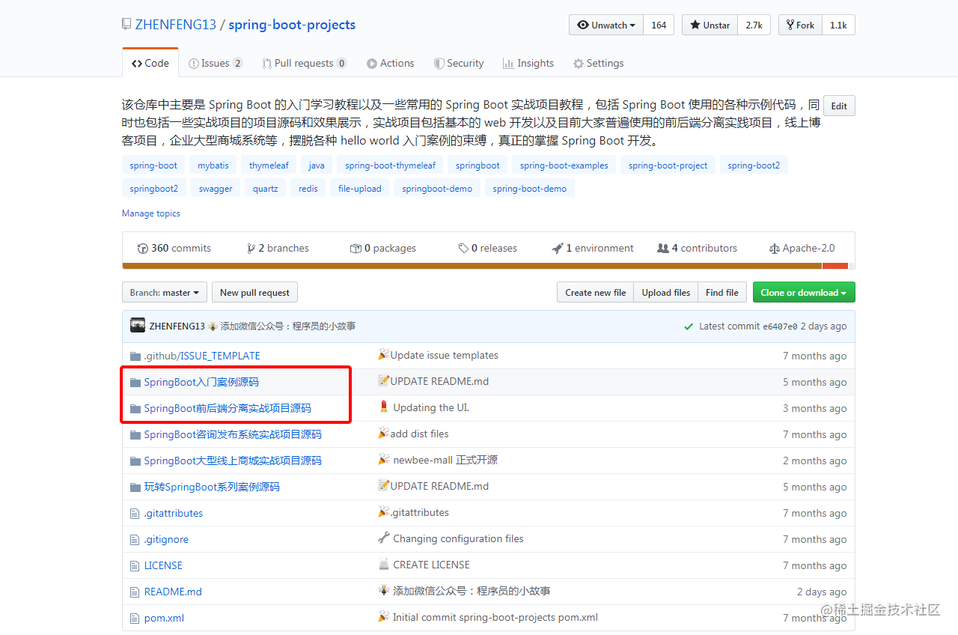The width and height of the screenshot is (958, 635).
Task: Open the Security tab
Action: [x=459, y=63]
